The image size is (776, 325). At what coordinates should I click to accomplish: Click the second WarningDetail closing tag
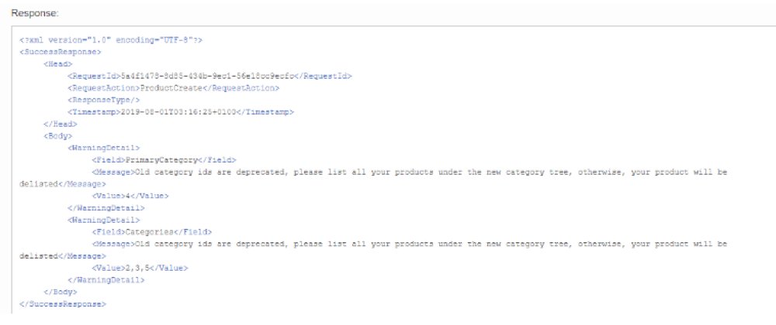coord(106,279)
